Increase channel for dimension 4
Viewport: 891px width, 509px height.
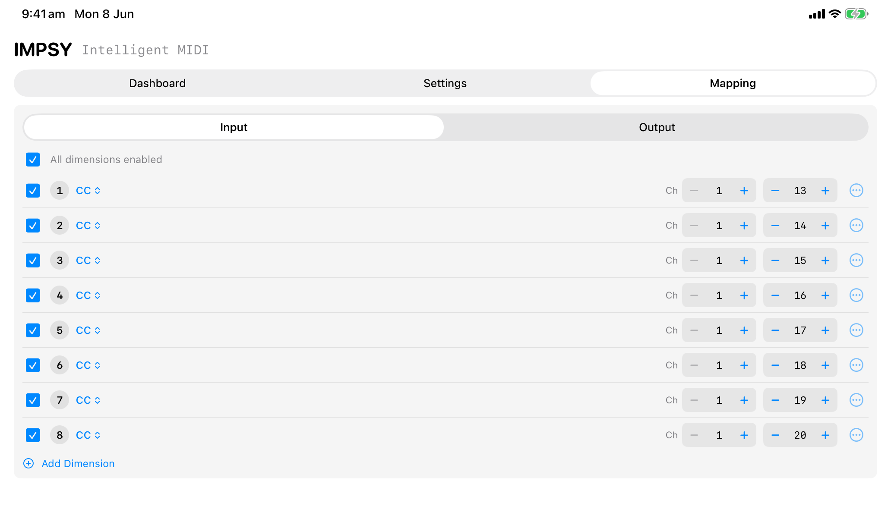click(744, 295)
